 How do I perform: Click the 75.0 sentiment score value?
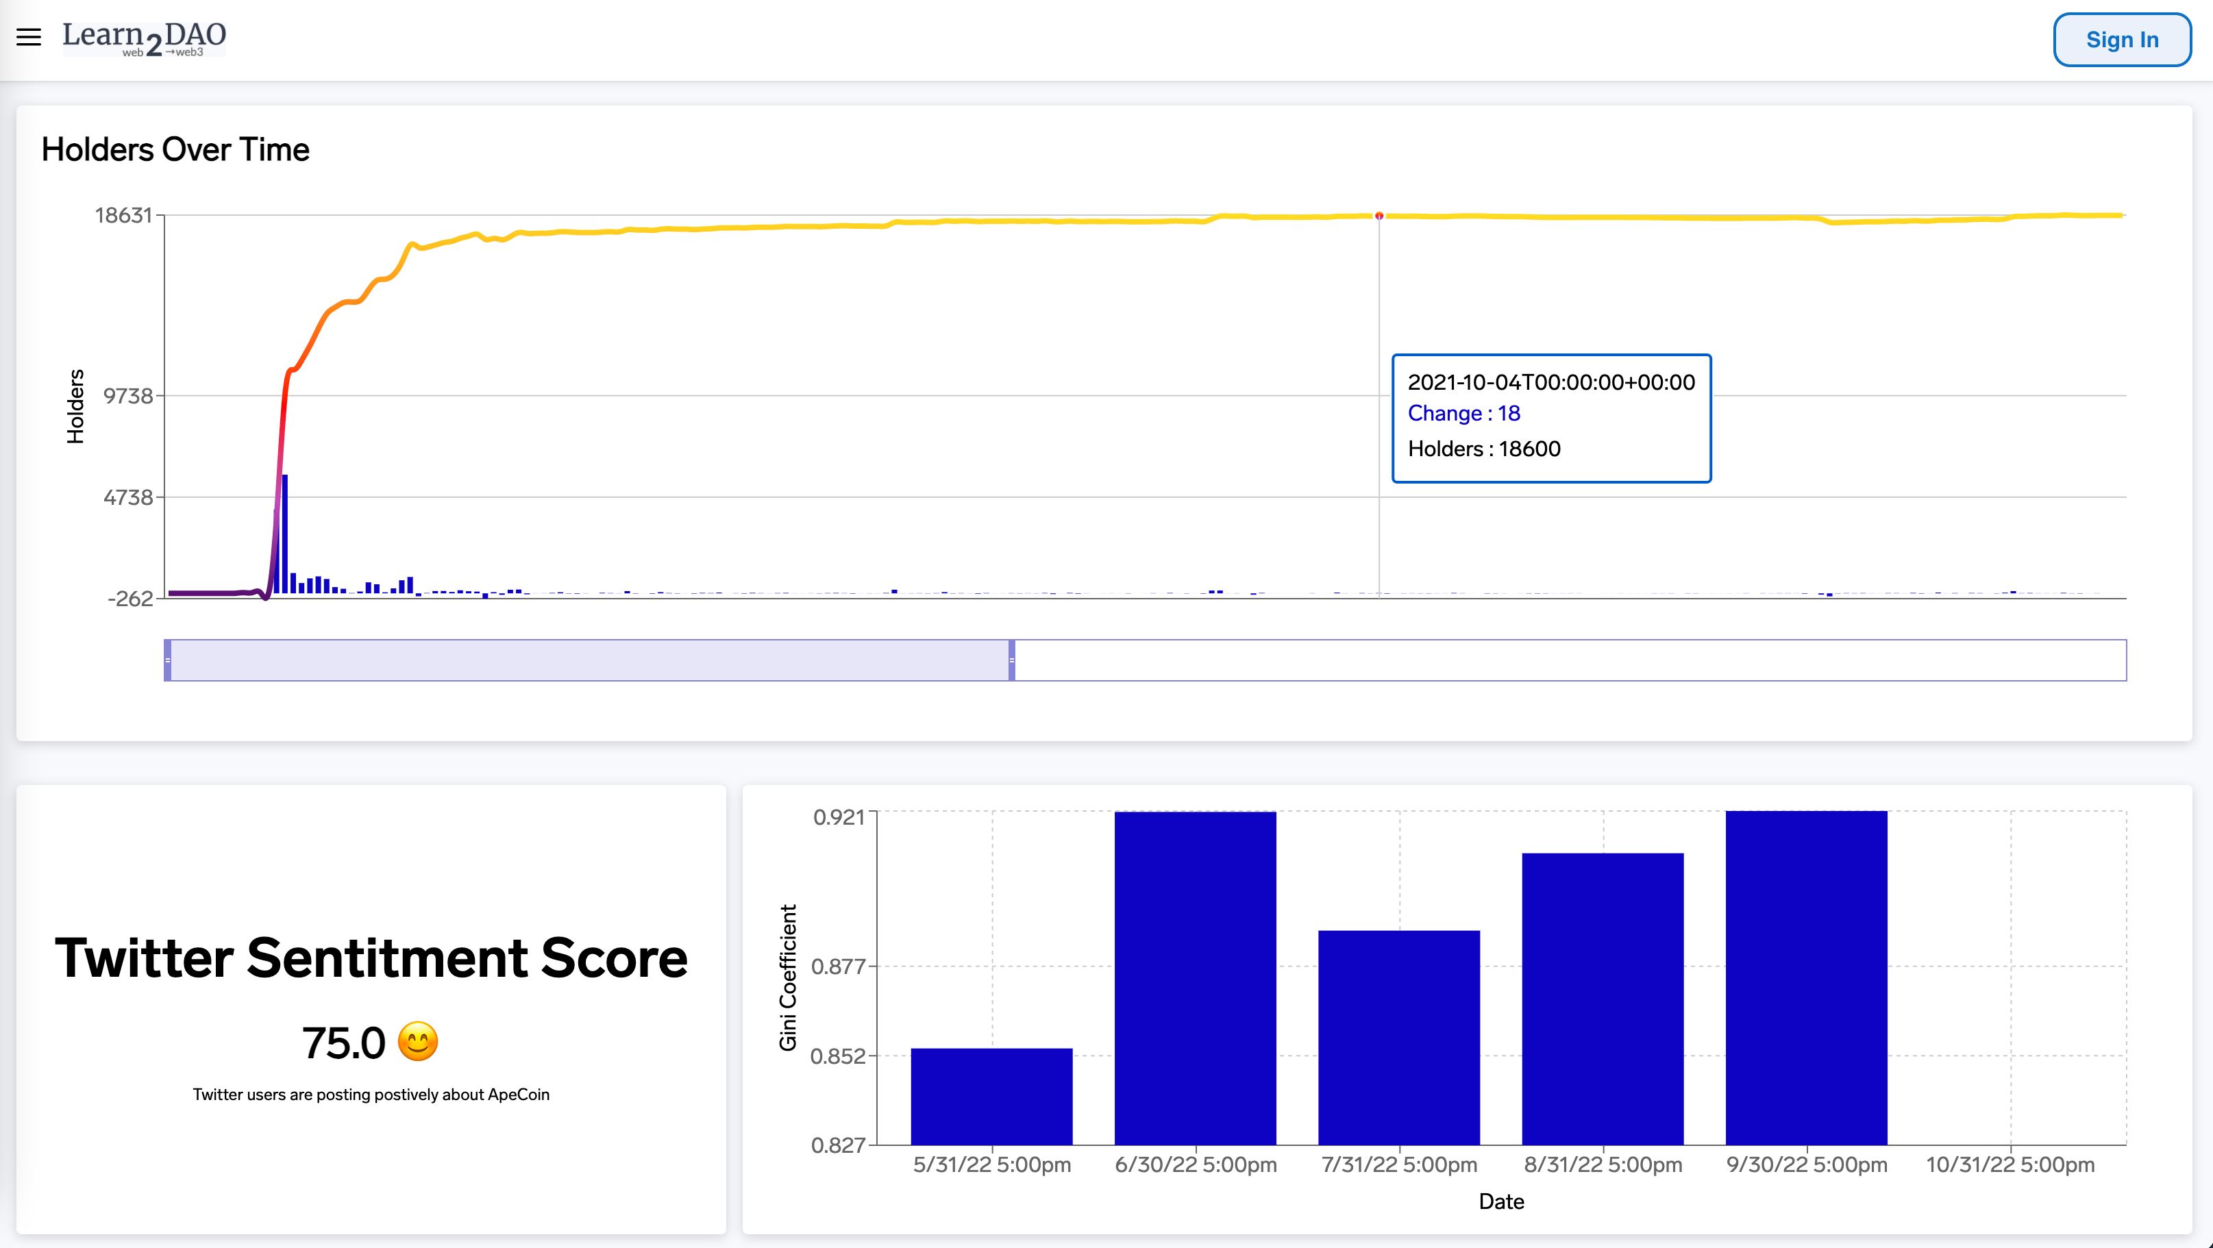tap(344, 1044)
